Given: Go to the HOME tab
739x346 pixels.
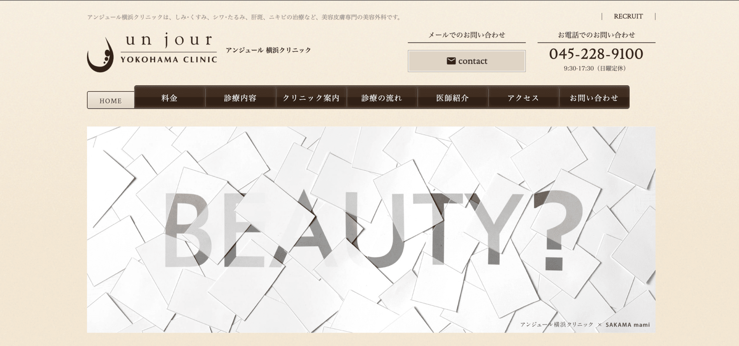Looking at the screenshot, I should [x=111, y=100].
